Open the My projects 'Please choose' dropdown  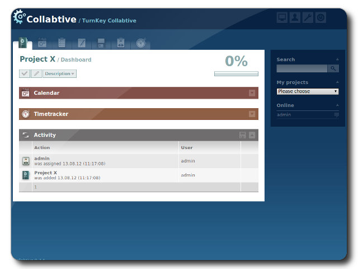pos(308,91)
